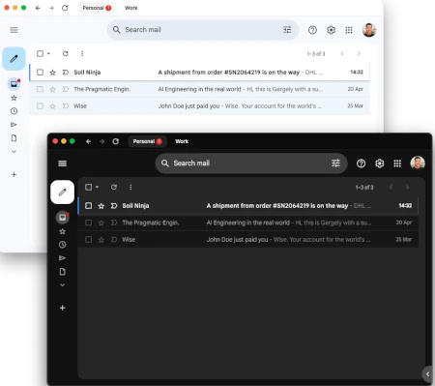Open Google apps grid in light window

tap(349, 30)
